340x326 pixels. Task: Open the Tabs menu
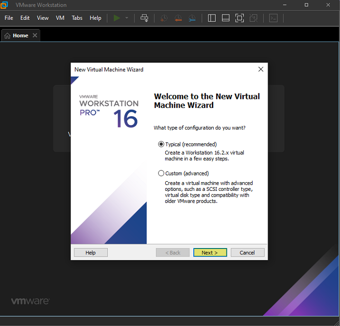pos(77,18)
